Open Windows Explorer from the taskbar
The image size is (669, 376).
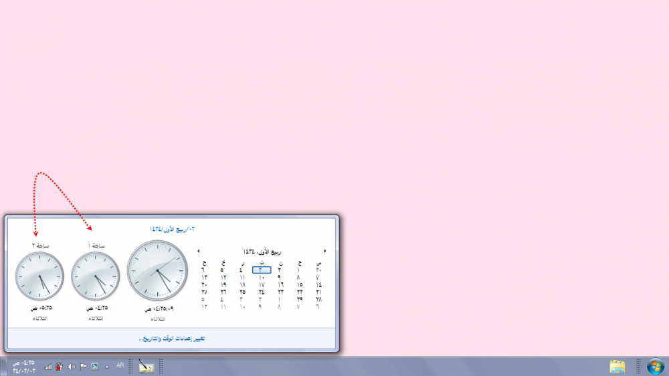617,366
